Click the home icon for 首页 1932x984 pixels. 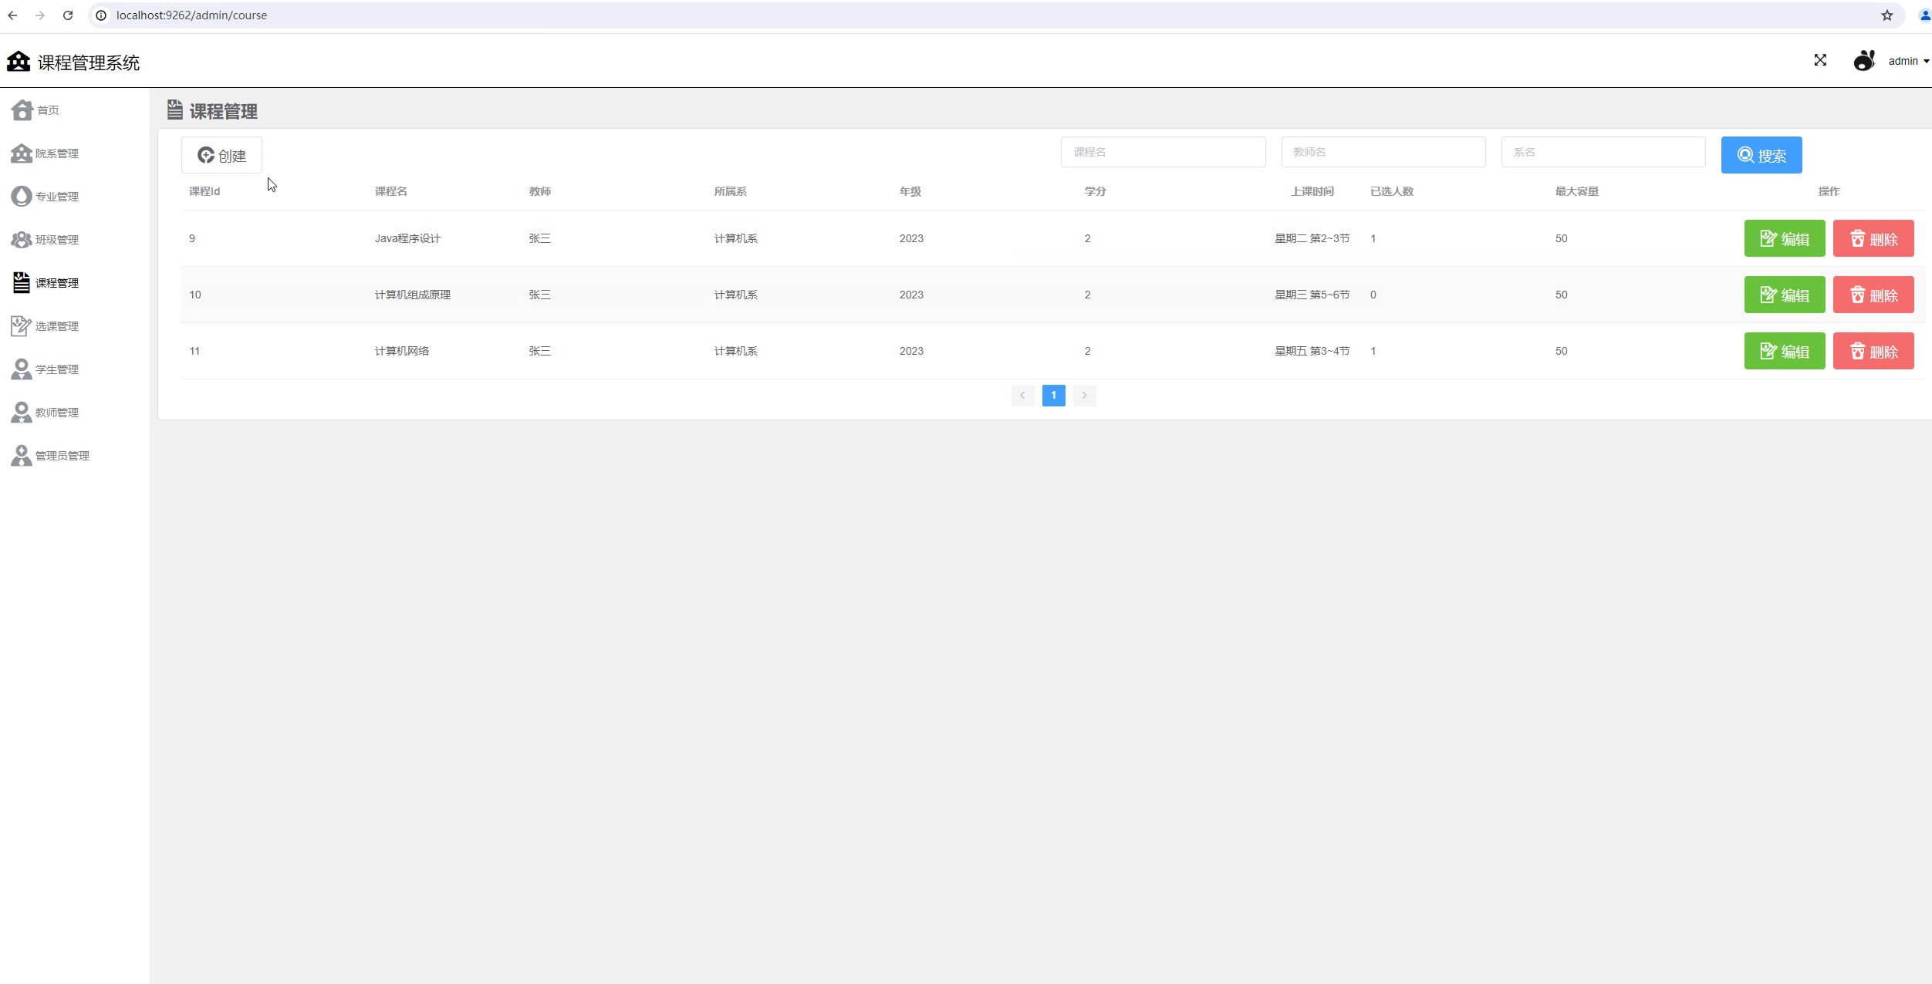click(22, 110)
